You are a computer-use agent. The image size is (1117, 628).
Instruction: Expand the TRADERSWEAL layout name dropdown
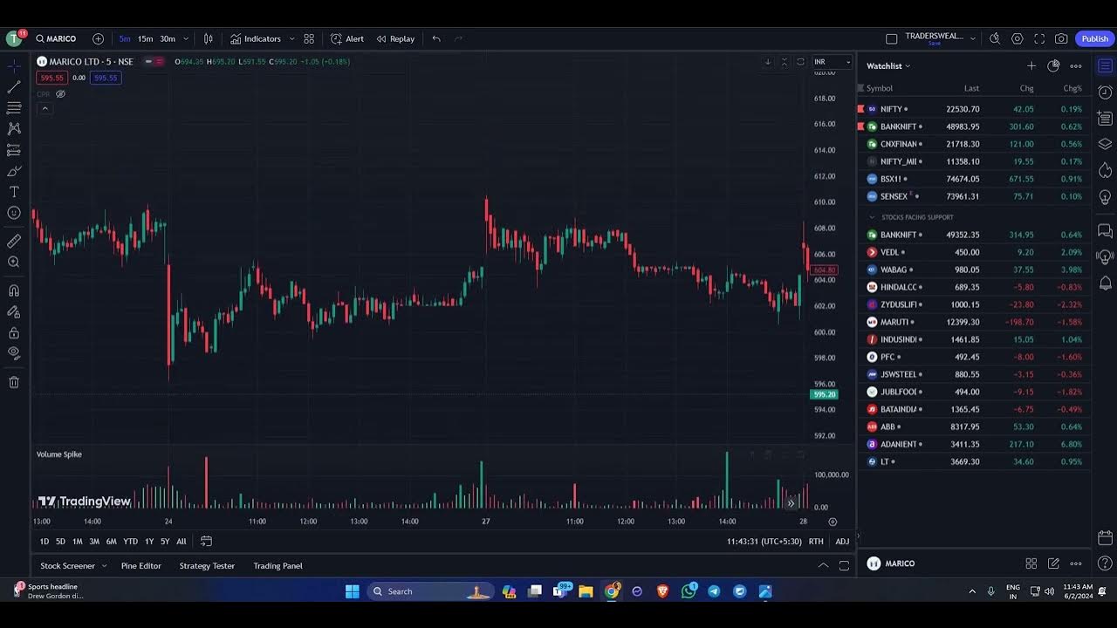coord(973,38)
